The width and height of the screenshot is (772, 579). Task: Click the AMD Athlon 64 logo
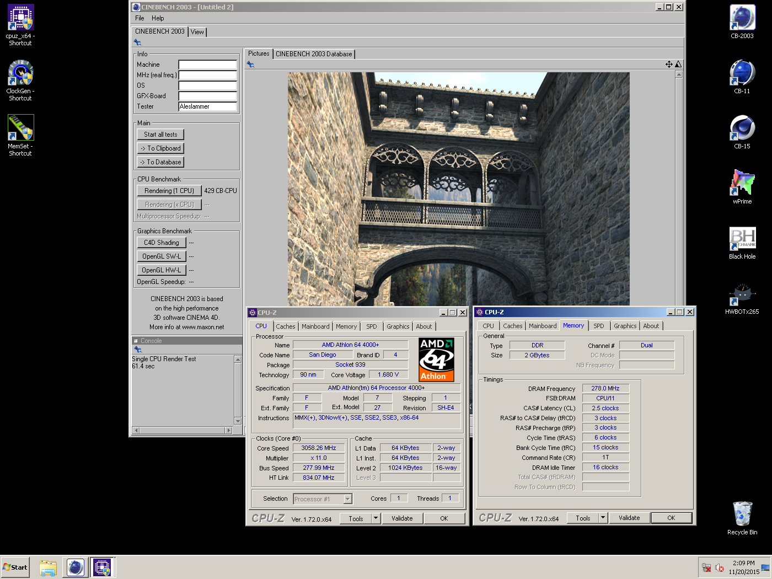point(436,360)
